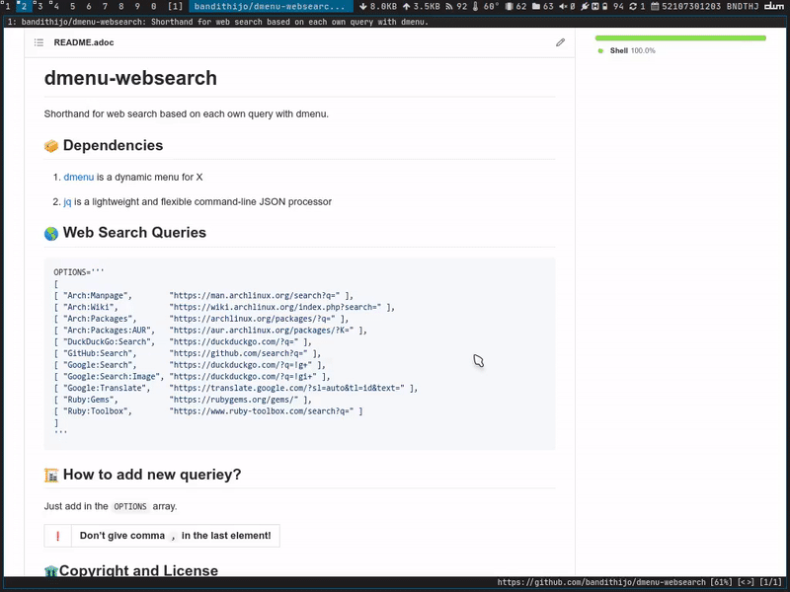
Task: Click the battery icon showing 94
Action: tap(604, 7)
